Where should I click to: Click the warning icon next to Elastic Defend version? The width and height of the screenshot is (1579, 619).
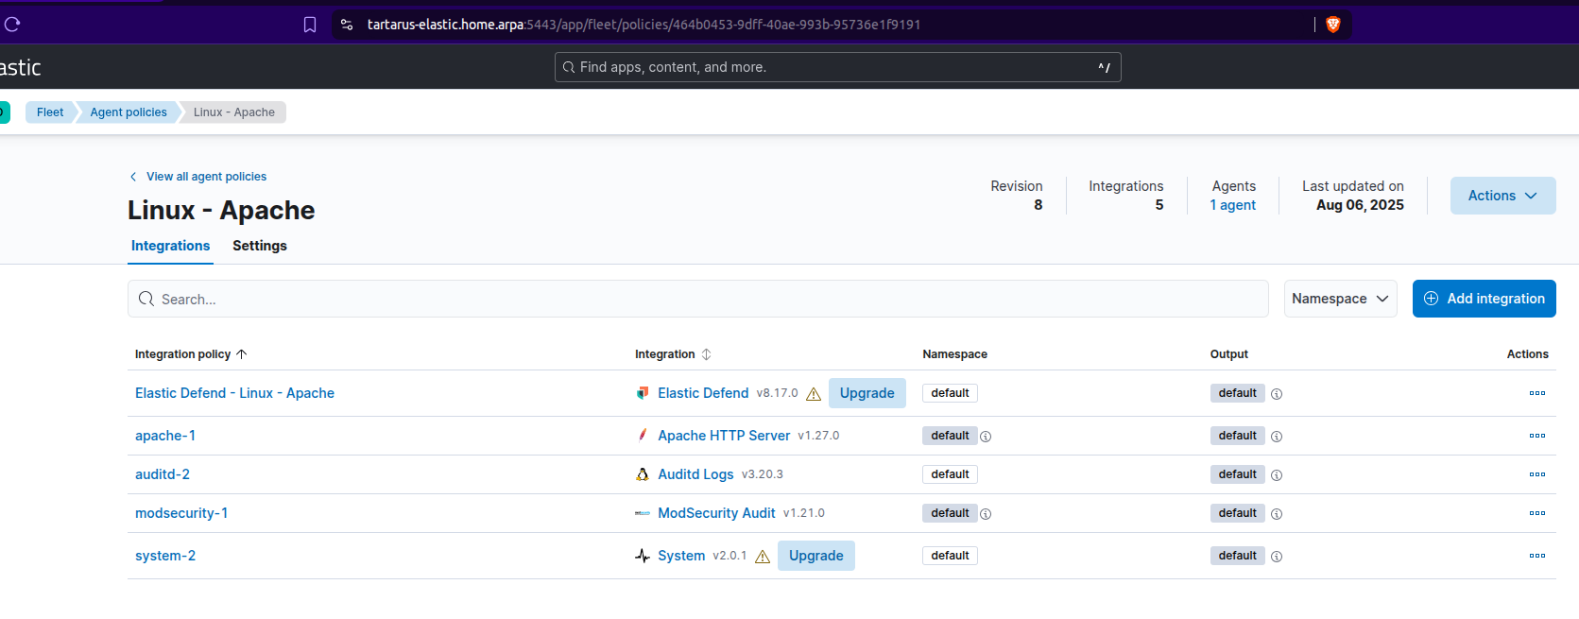pos(814,394)
